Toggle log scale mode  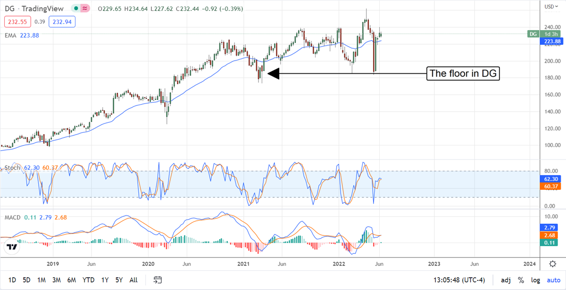tap(534, 280)
